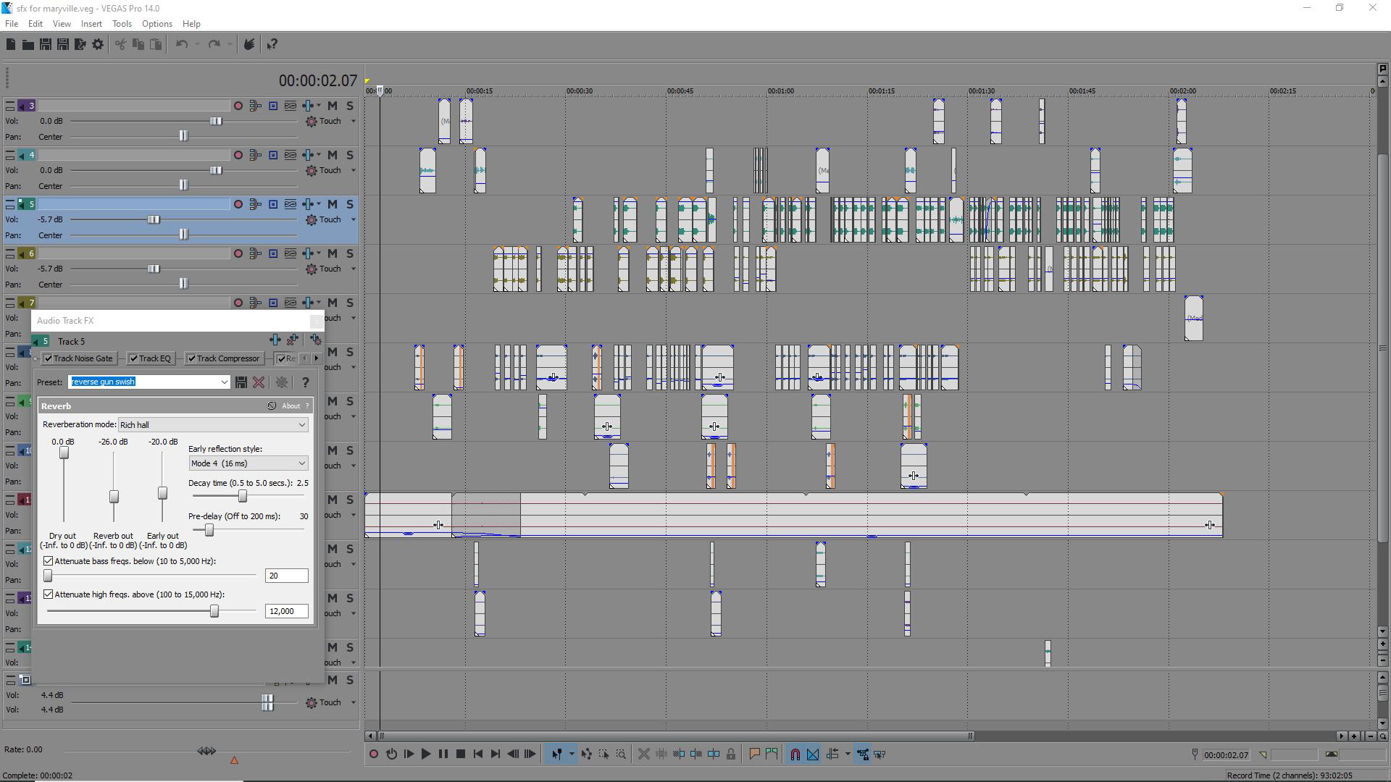The image size is (1391, 782).
Task: Click Remove Selected Plug-In icon
Action: pos(293,340)
